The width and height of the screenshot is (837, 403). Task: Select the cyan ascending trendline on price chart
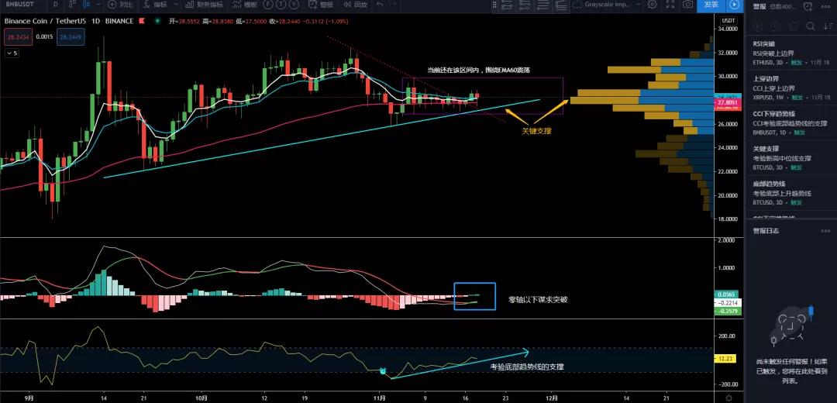point(320,139)
